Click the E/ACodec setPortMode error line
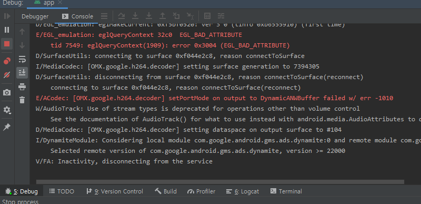The image size is (421, 204). pos(214,98)
